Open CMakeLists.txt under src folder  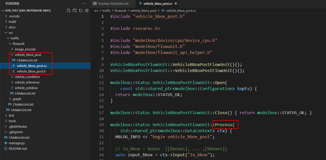tap(45, 110)
